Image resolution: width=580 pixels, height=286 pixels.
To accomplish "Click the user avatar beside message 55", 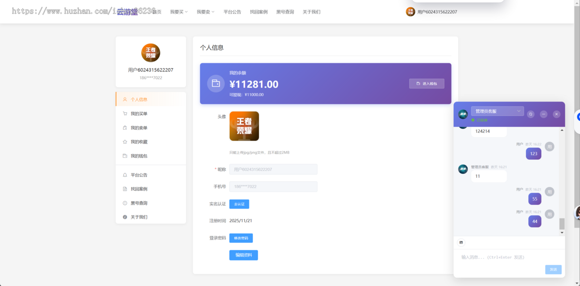I will pos(550,192).
